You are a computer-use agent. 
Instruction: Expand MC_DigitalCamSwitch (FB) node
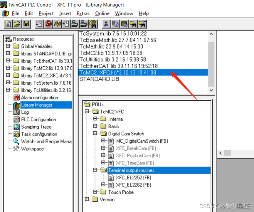(103, 141)
